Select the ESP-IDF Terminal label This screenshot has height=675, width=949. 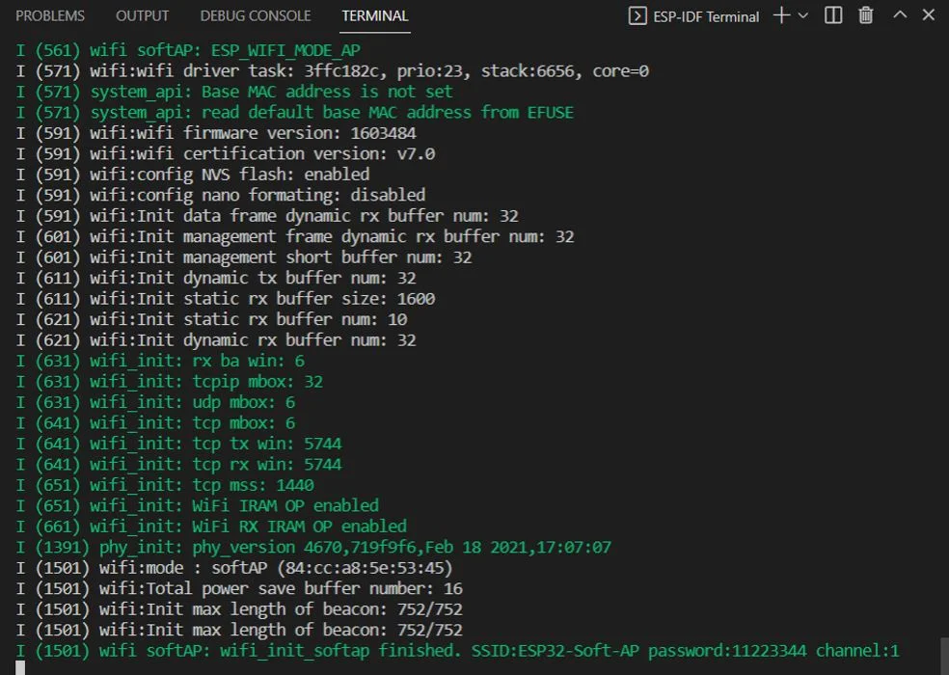pos(706,17)
